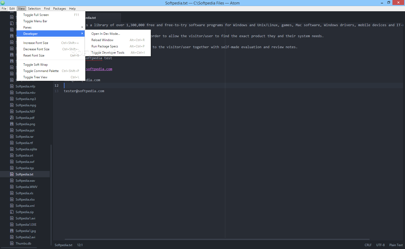Viewport: 405px width, 249px height.
Task: Click the file icon beside Softpedia.xml
Action: (12, 206)
